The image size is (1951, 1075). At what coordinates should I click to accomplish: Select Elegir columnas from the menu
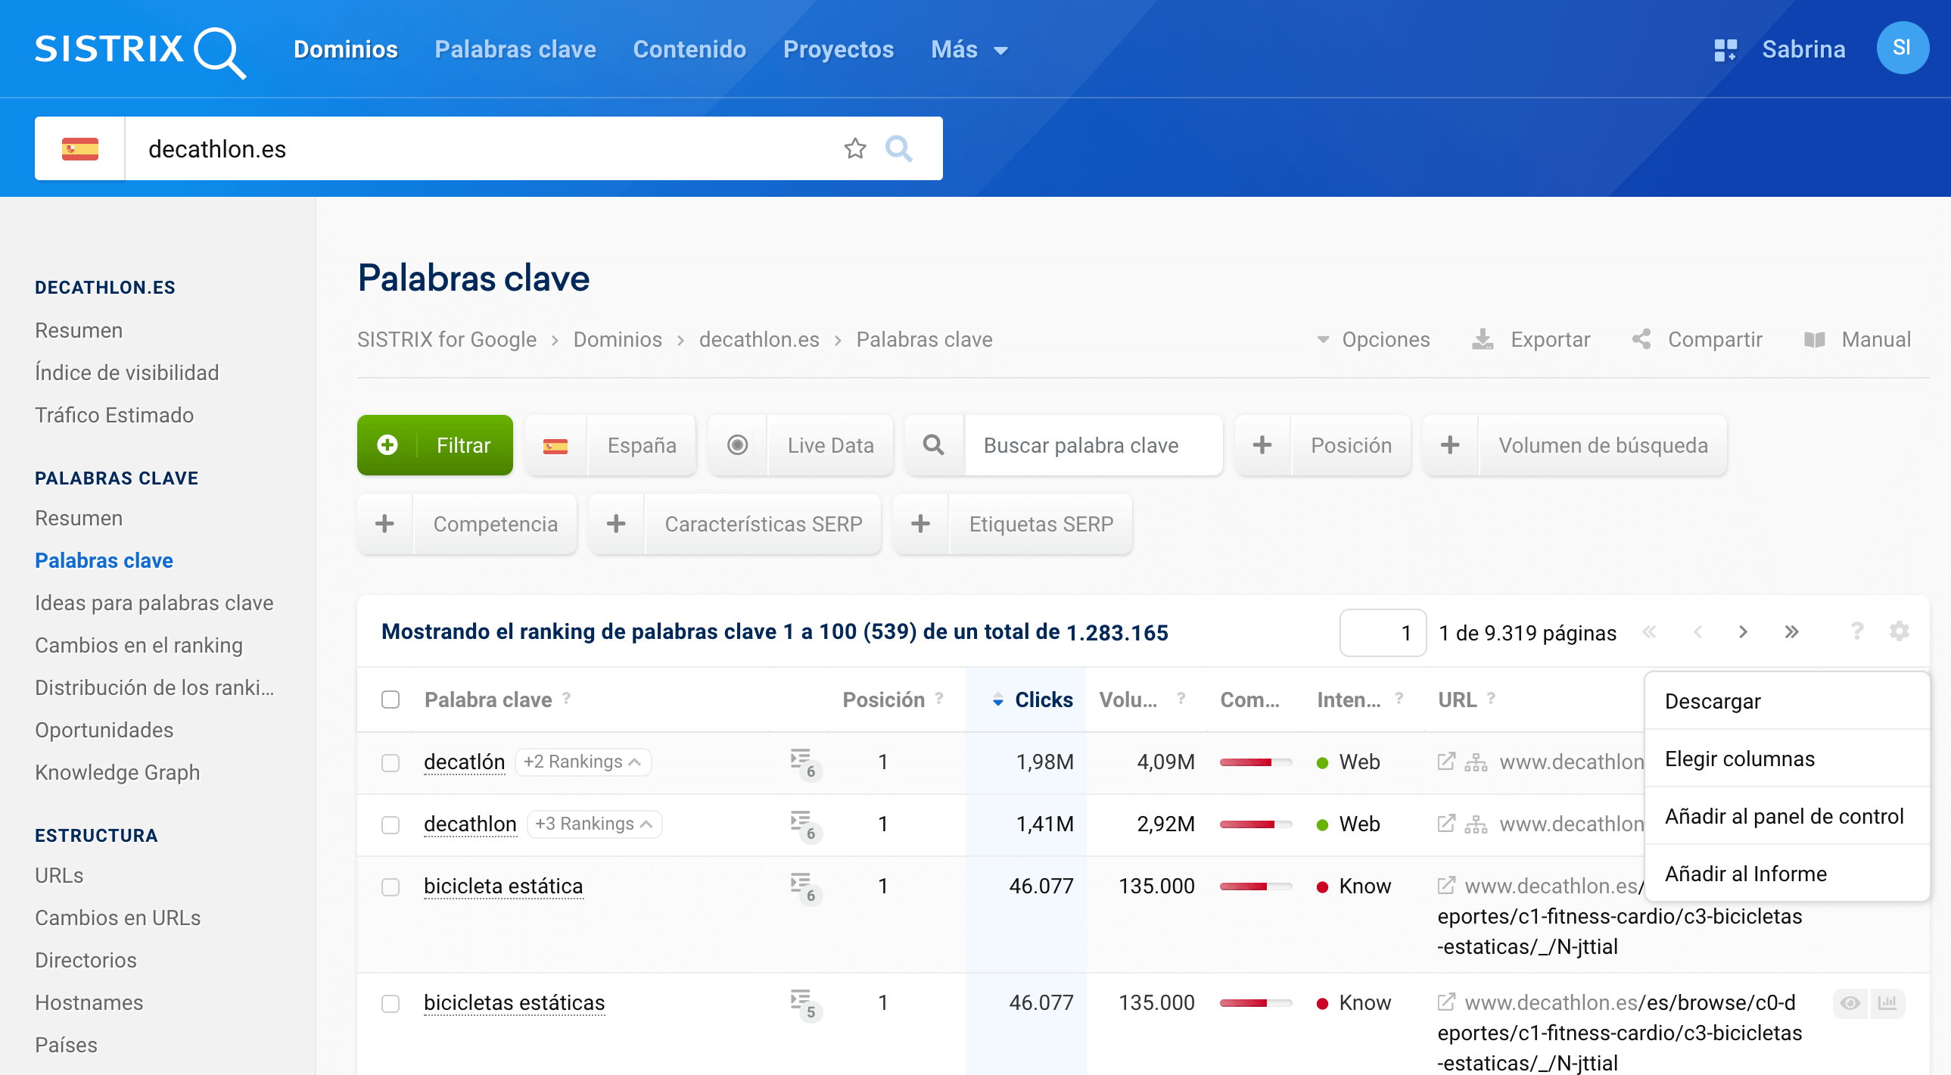pos(1739,759)
